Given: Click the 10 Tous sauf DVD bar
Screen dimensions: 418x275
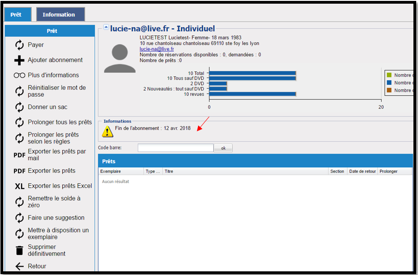Looking at the screenshot, I should point(253,78).
